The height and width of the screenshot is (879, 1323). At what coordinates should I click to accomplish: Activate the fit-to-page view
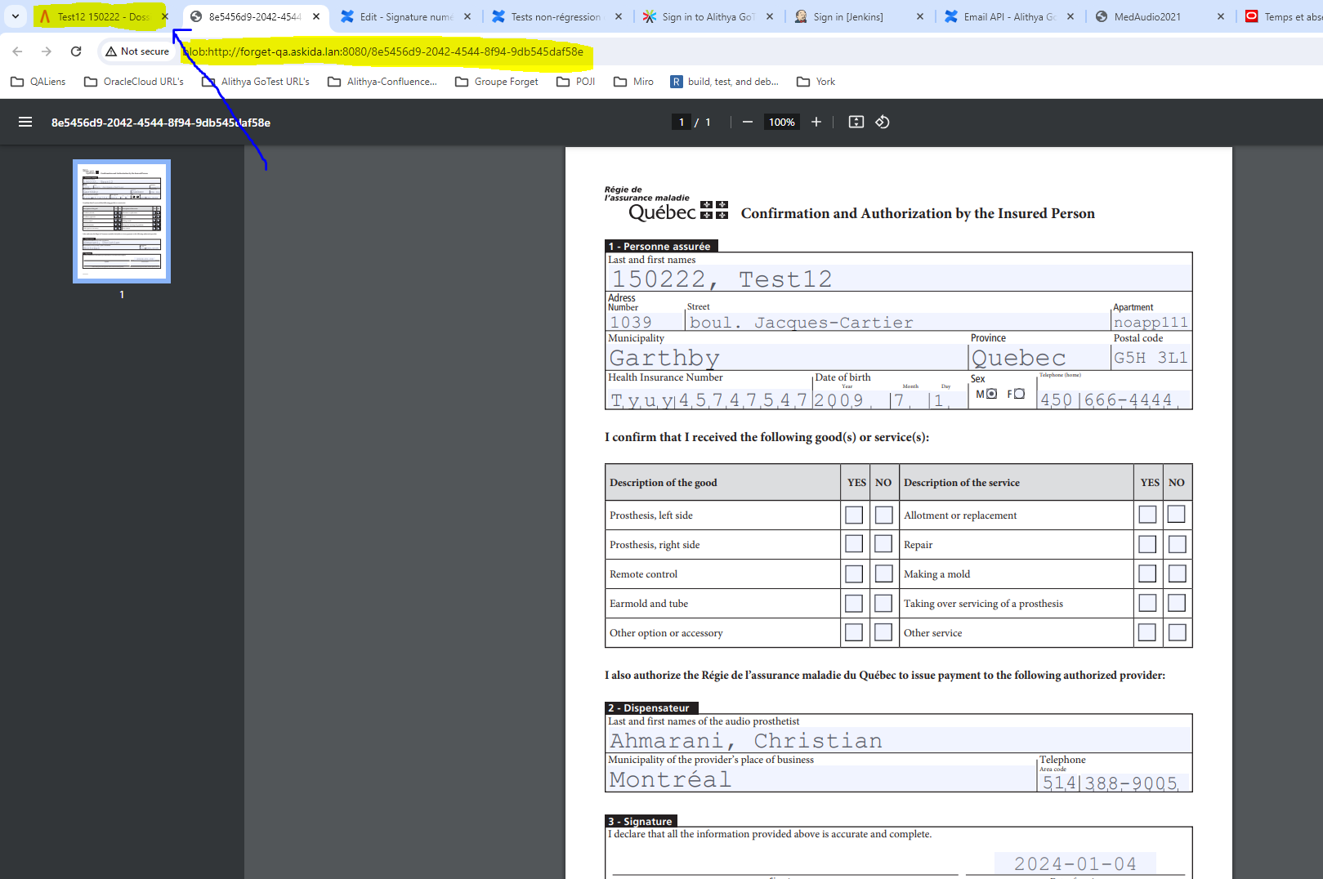coord(856,122)
